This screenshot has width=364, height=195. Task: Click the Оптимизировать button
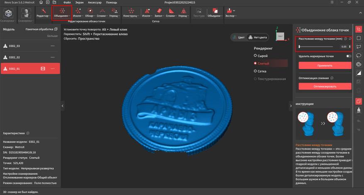click(x=325, y=86)
